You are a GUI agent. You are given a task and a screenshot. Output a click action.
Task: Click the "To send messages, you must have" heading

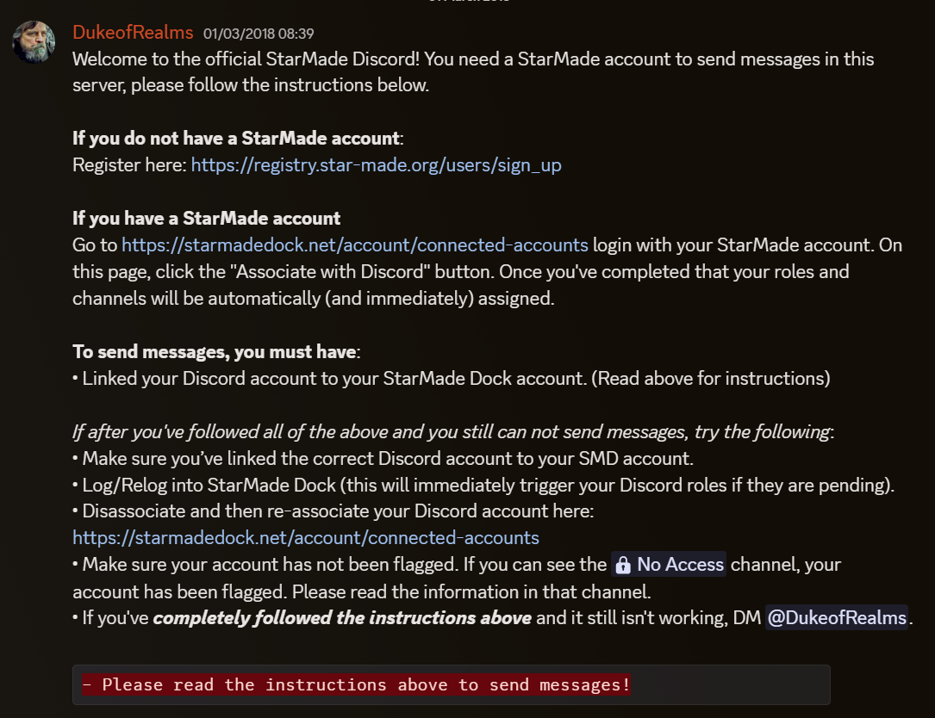[214, 351]
